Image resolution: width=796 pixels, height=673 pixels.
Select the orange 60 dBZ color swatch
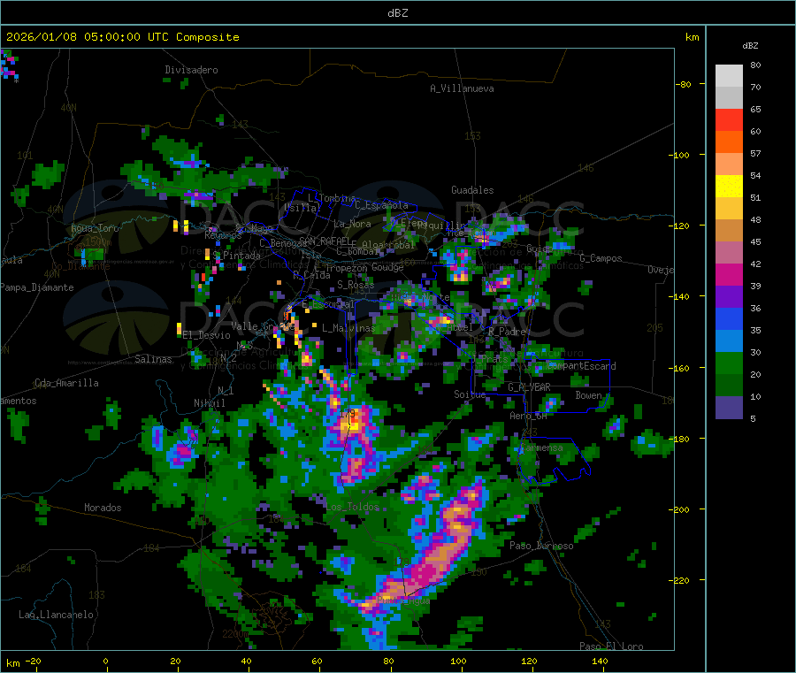coord(729,142)
